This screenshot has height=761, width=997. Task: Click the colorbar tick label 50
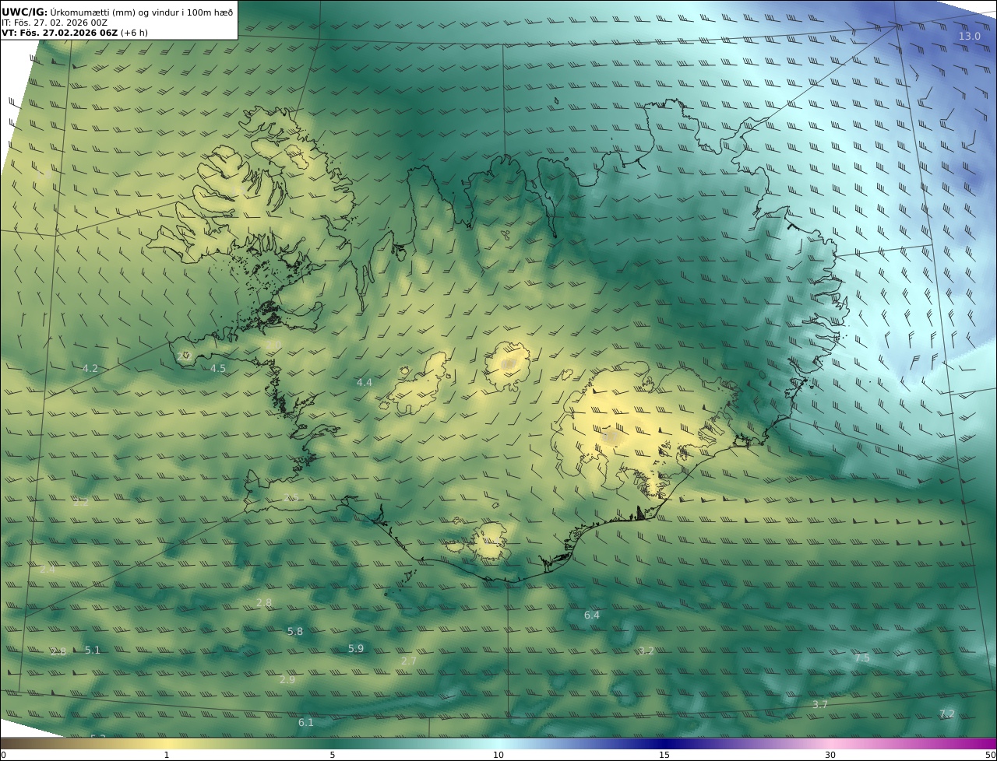click(990, 755)
